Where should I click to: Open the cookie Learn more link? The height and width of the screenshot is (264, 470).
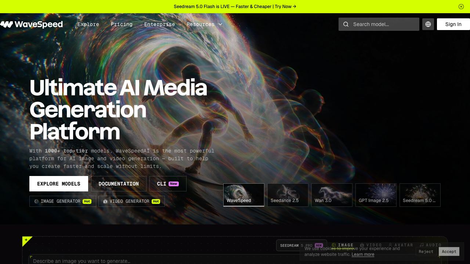pyautogui.click(x=363, y=254)
